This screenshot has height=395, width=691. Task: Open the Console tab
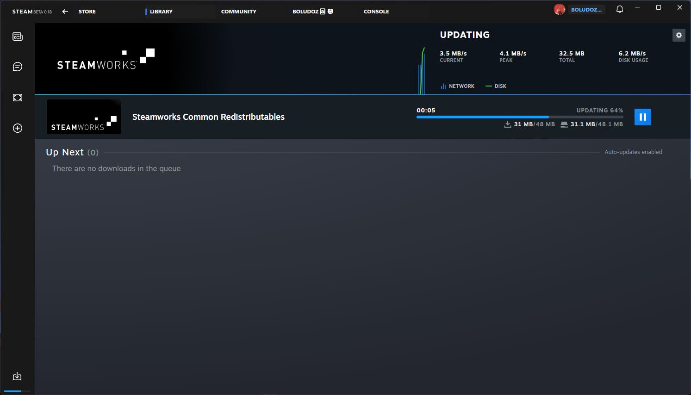coord(376,12)
